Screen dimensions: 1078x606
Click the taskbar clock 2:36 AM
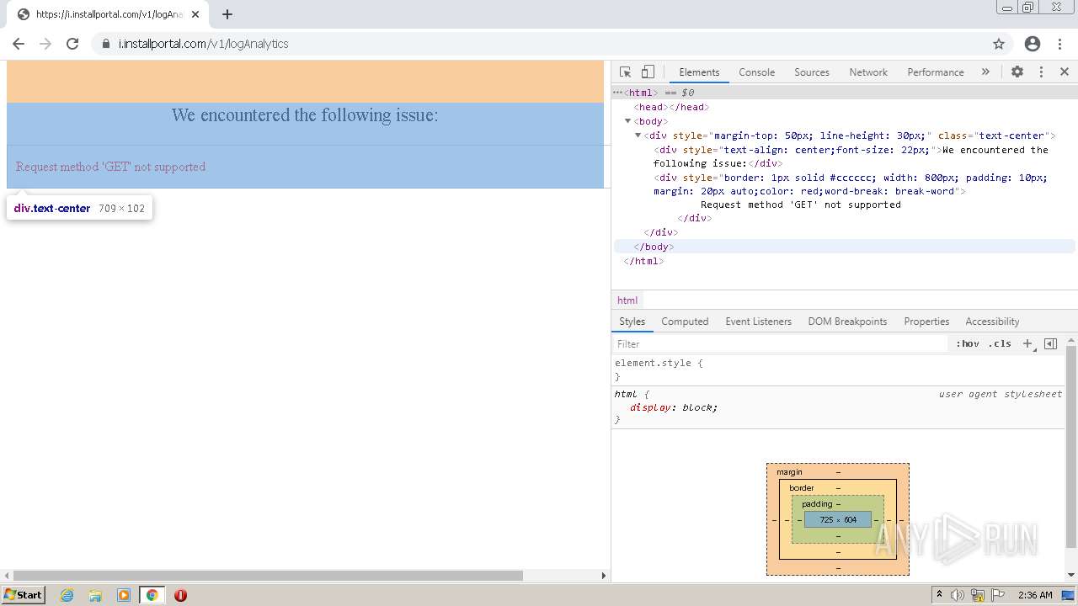point(1035,595)
